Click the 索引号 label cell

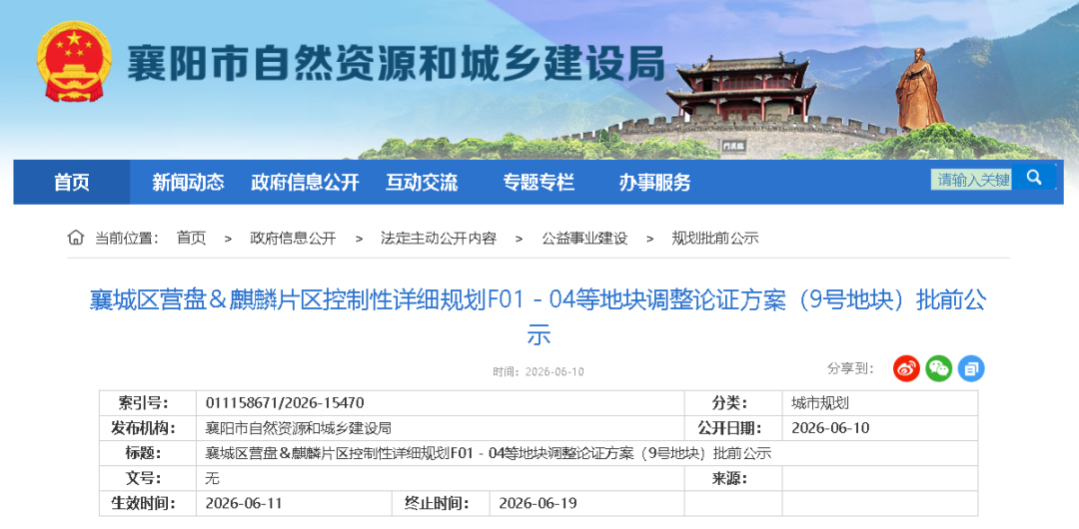[148, 403]
